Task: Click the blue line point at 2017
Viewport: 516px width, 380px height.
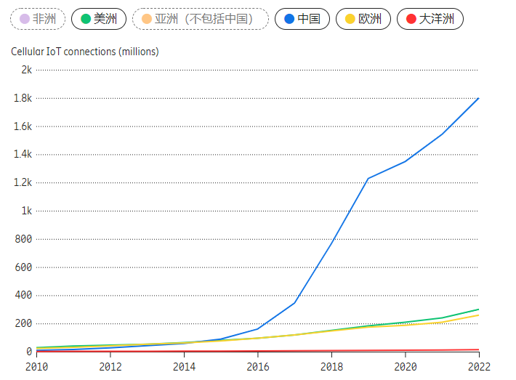Action: click(x=294, y=303)
